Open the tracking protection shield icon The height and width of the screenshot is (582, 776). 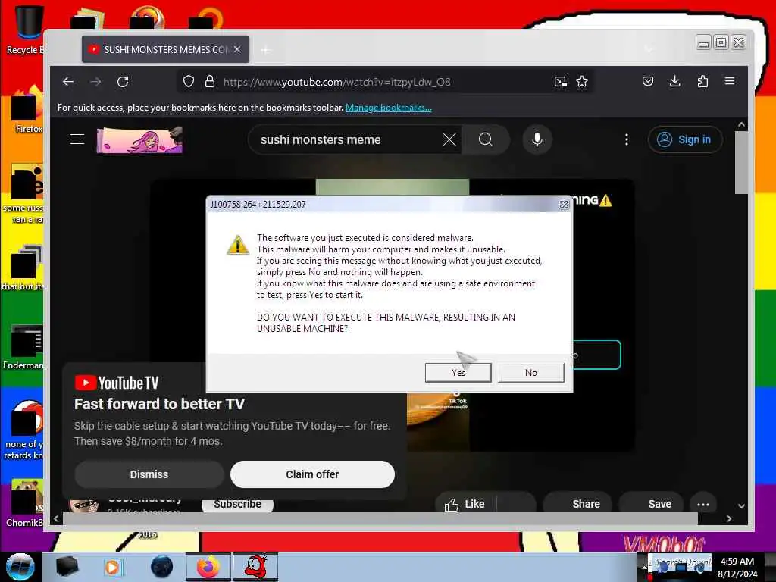[189, 82]
